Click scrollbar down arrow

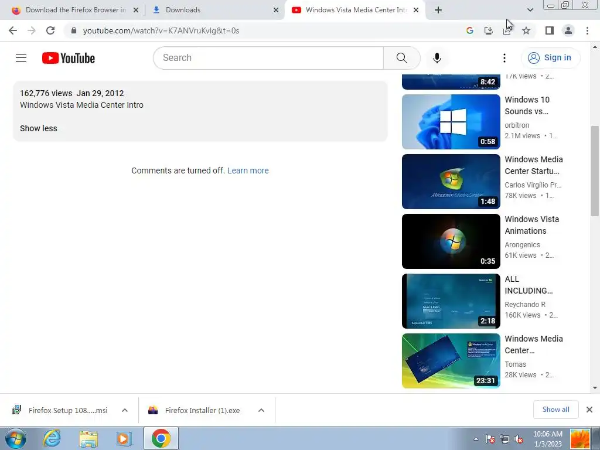click(x=595, y=388)
